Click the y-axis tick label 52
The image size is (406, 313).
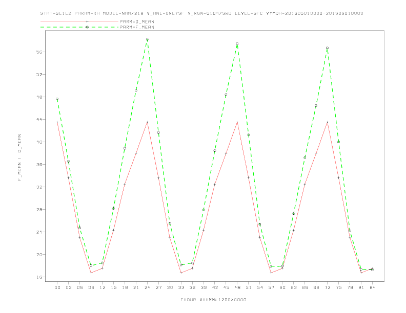(39, 75)
